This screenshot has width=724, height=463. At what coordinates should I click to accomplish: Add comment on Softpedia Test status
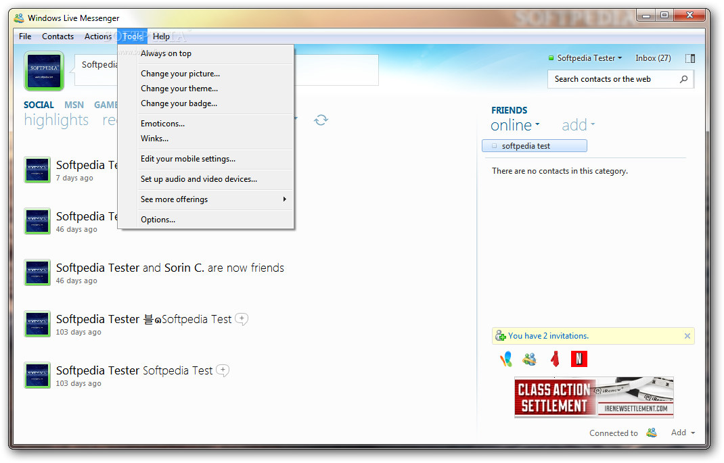[x=223, y=370]
